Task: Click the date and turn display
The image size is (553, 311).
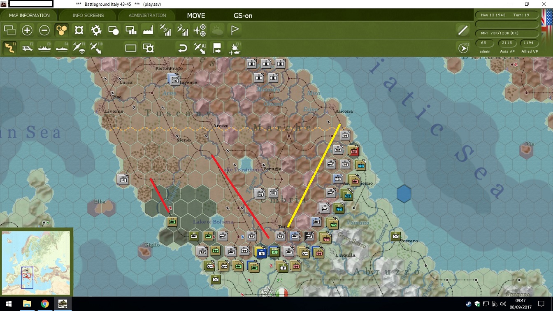Action: 507,15
